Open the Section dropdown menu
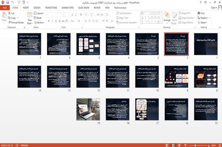This screenshot has height=147, width=222. tap(39, 22)
